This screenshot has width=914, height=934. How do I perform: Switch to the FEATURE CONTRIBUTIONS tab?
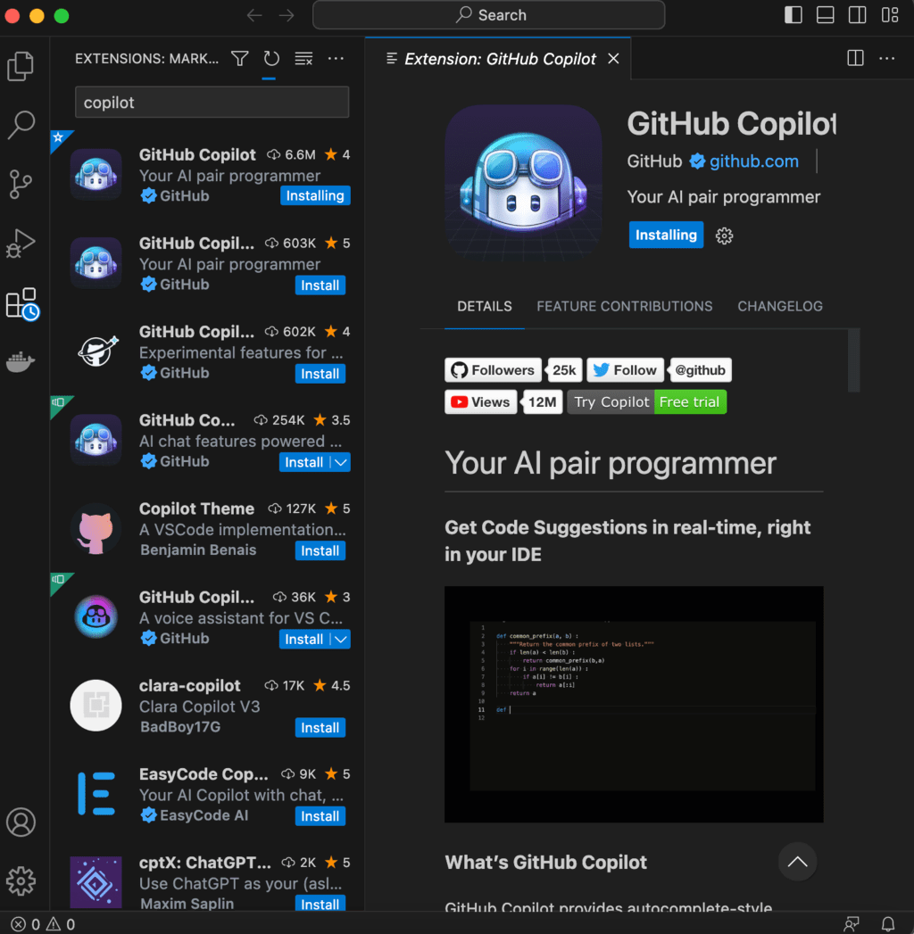tap(624, 306)
